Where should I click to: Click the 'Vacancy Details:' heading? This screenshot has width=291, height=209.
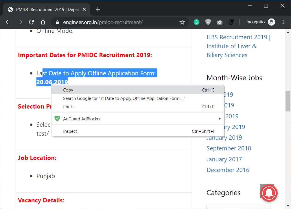tap(41, 200)
